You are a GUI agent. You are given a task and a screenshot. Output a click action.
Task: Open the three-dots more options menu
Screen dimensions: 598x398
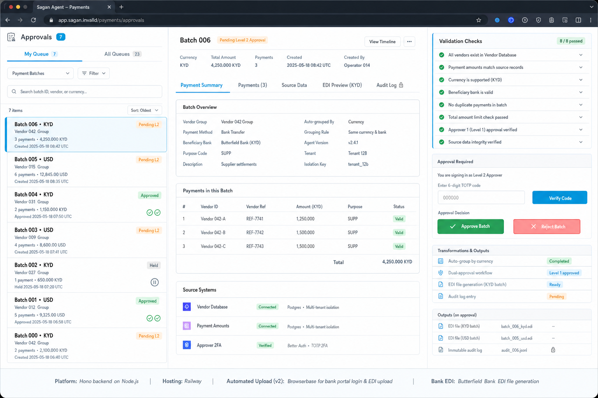tap(409, 42)
